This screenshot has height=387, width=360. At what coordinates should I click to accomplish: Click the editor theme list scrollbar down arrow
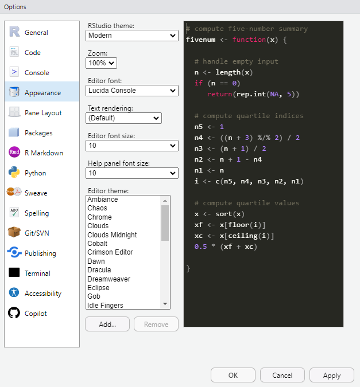coord(165,304)
